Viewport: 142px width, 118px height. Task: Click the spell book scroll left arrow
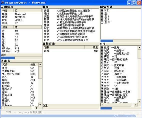[x=3, y=108]
